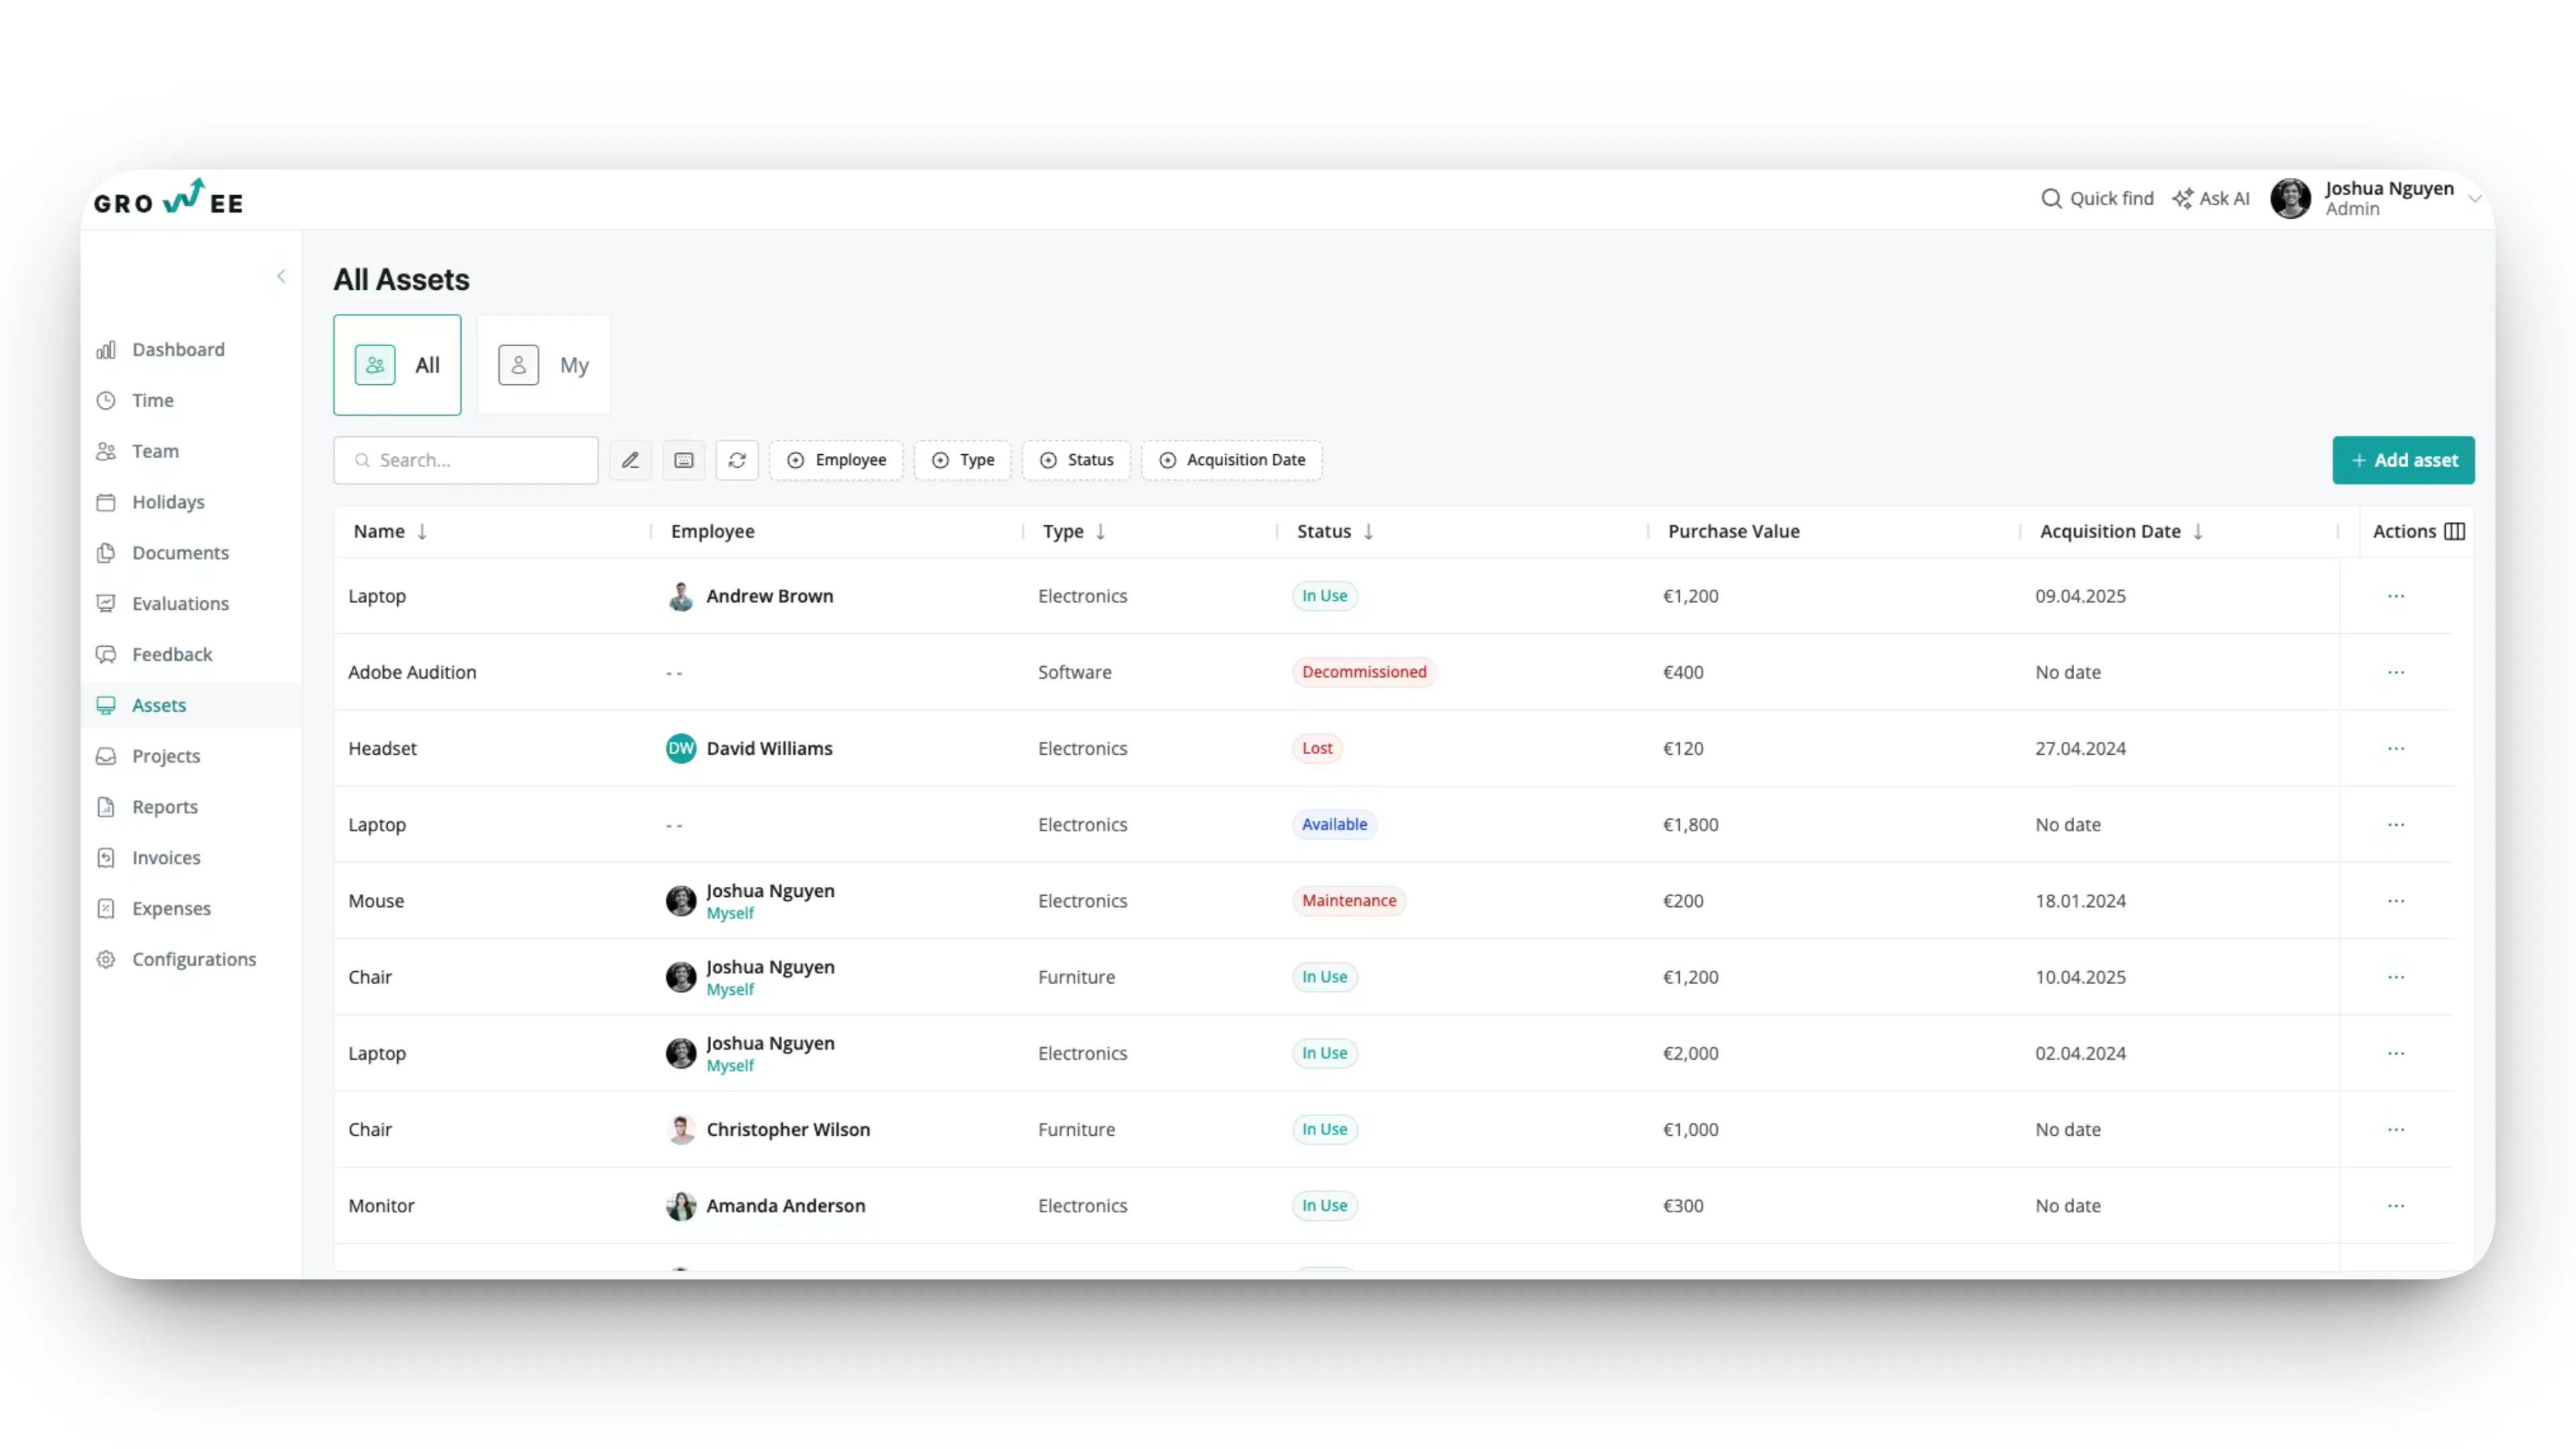
Task: Click the Add asset button
Action: pyautogui.click(x=2403, y=460)
